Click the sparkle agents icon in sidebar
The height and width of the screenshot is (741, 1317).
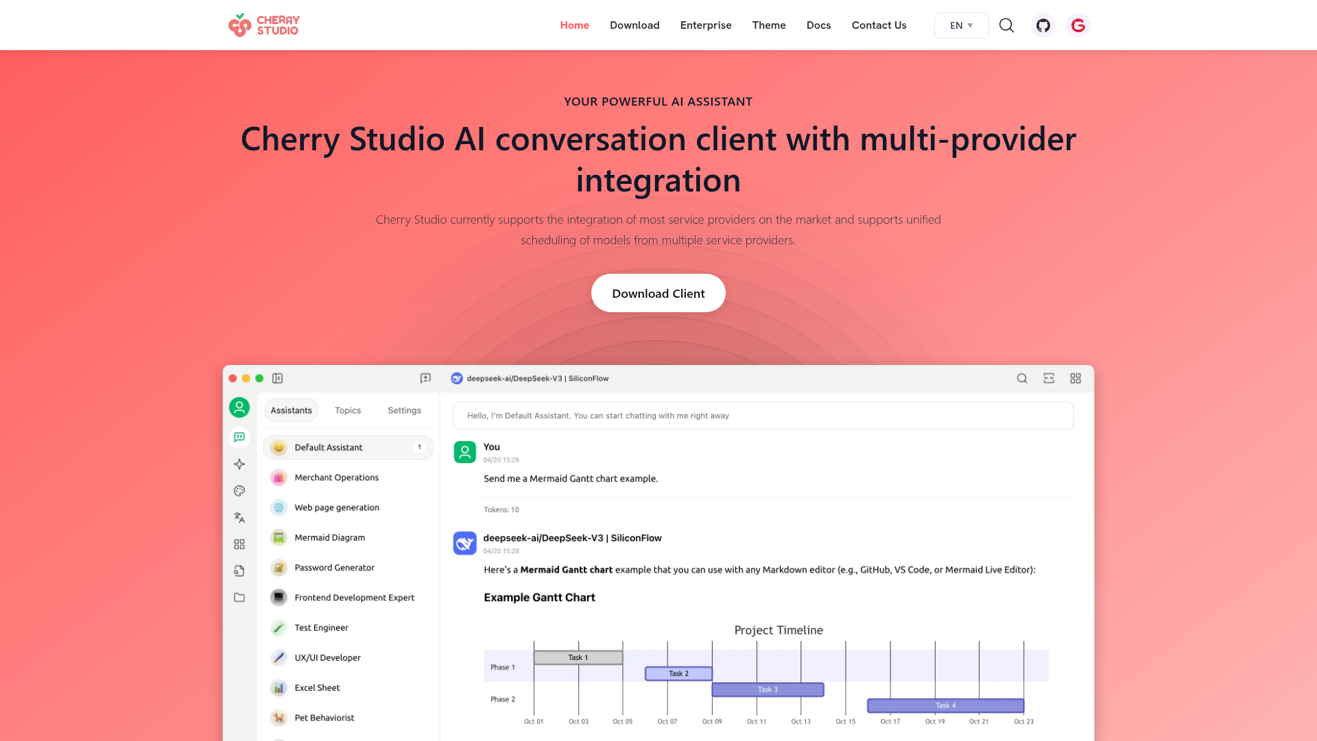coord(239,464)
